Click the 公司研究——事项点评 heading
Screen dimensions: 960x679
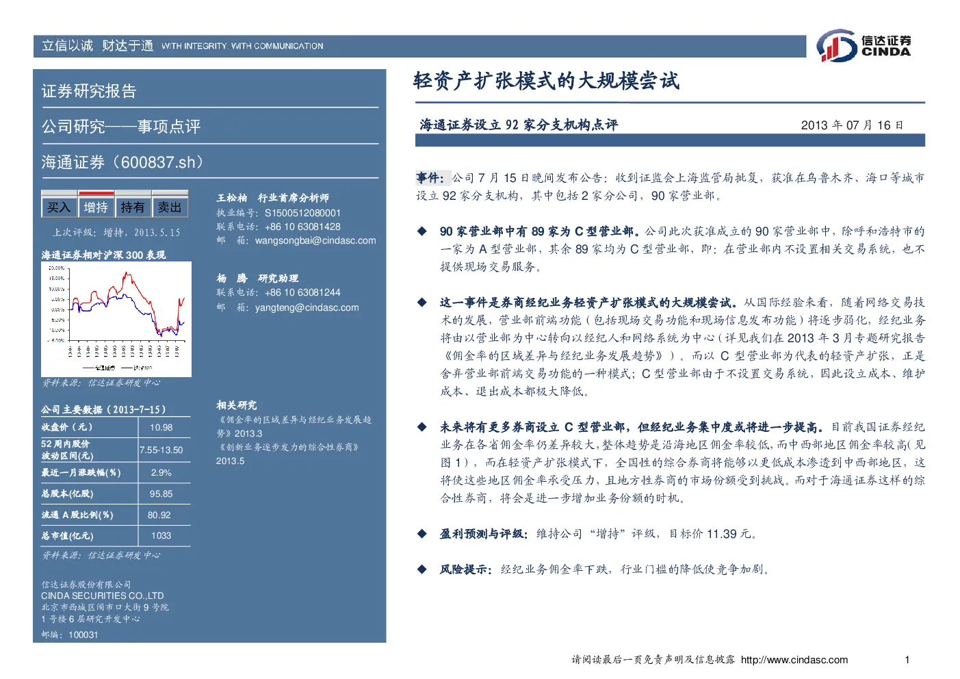(x=121, y=127)
